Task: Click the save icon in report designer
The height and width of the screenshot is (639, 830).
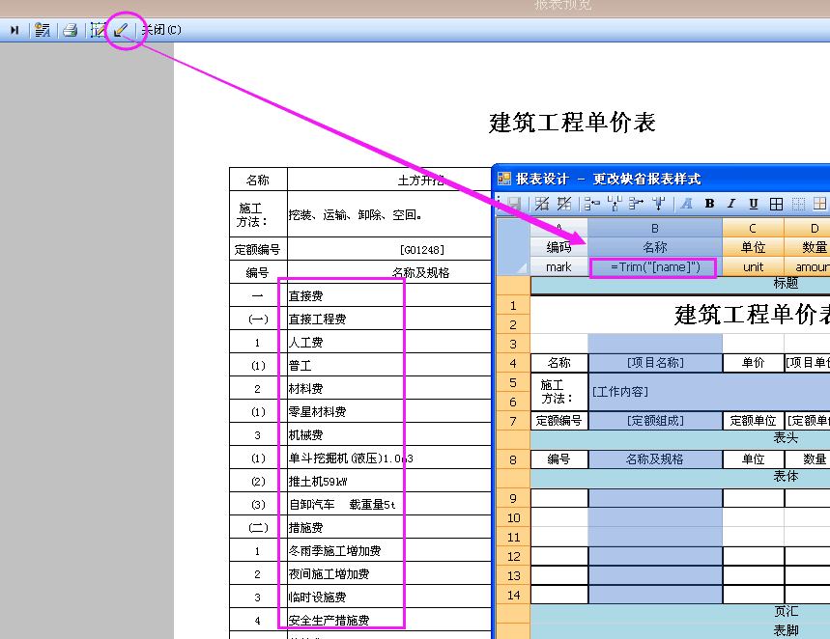Action: point(514,204)
